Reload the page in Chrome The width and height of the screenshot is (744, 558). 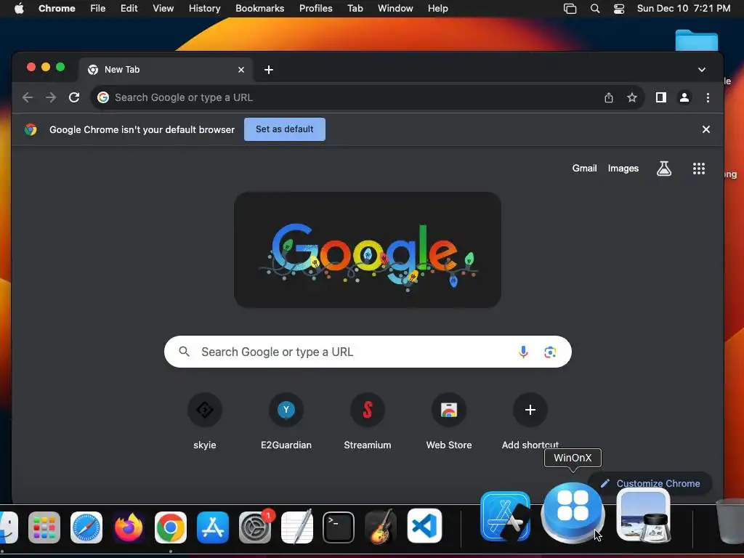[x=74, y=98]
